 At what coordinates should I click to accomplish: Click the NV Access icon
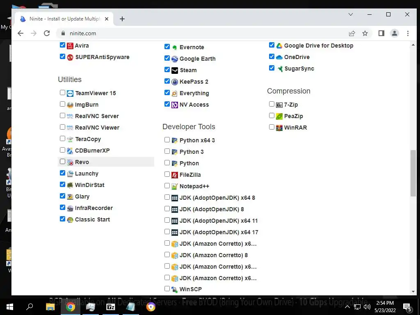pos(175,105)
